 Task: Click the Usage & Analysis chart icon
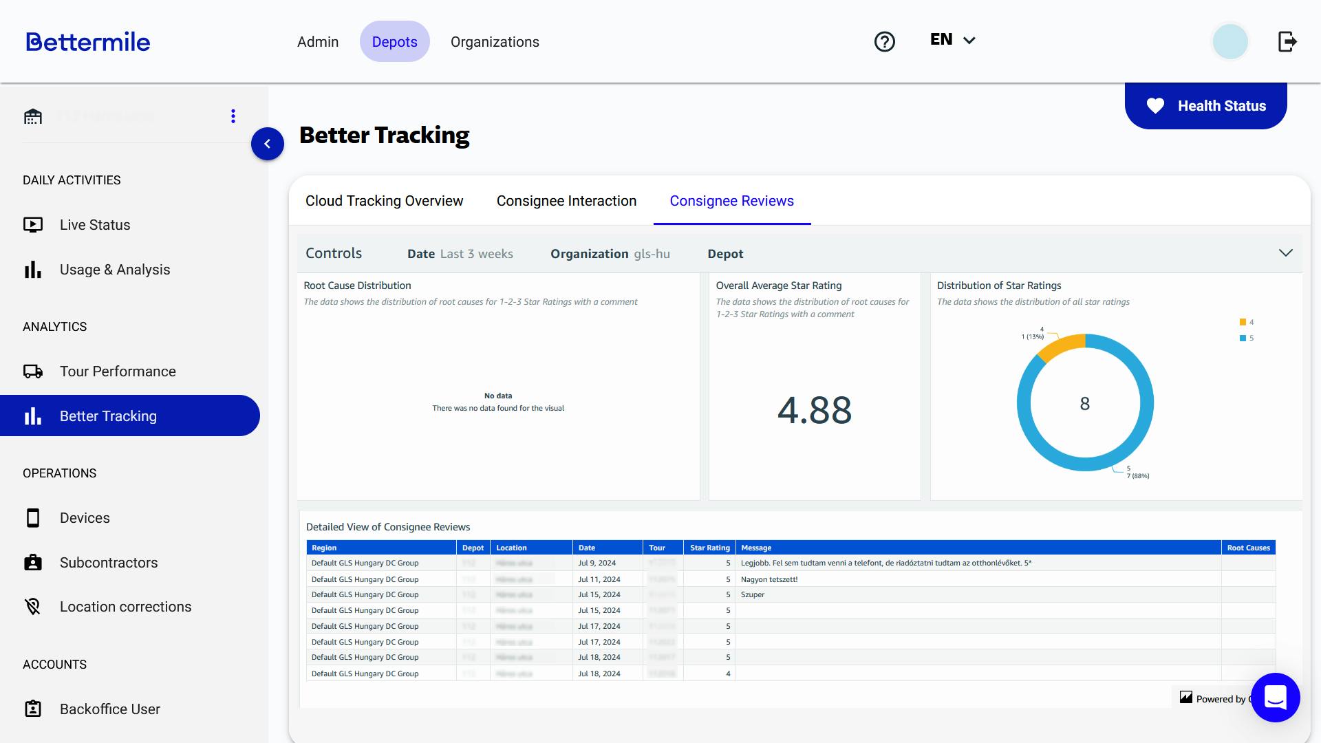click(33, 270)
